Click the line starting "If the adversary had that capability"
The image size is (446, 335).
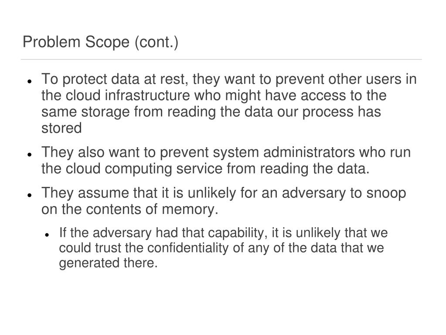coord(223,233)
